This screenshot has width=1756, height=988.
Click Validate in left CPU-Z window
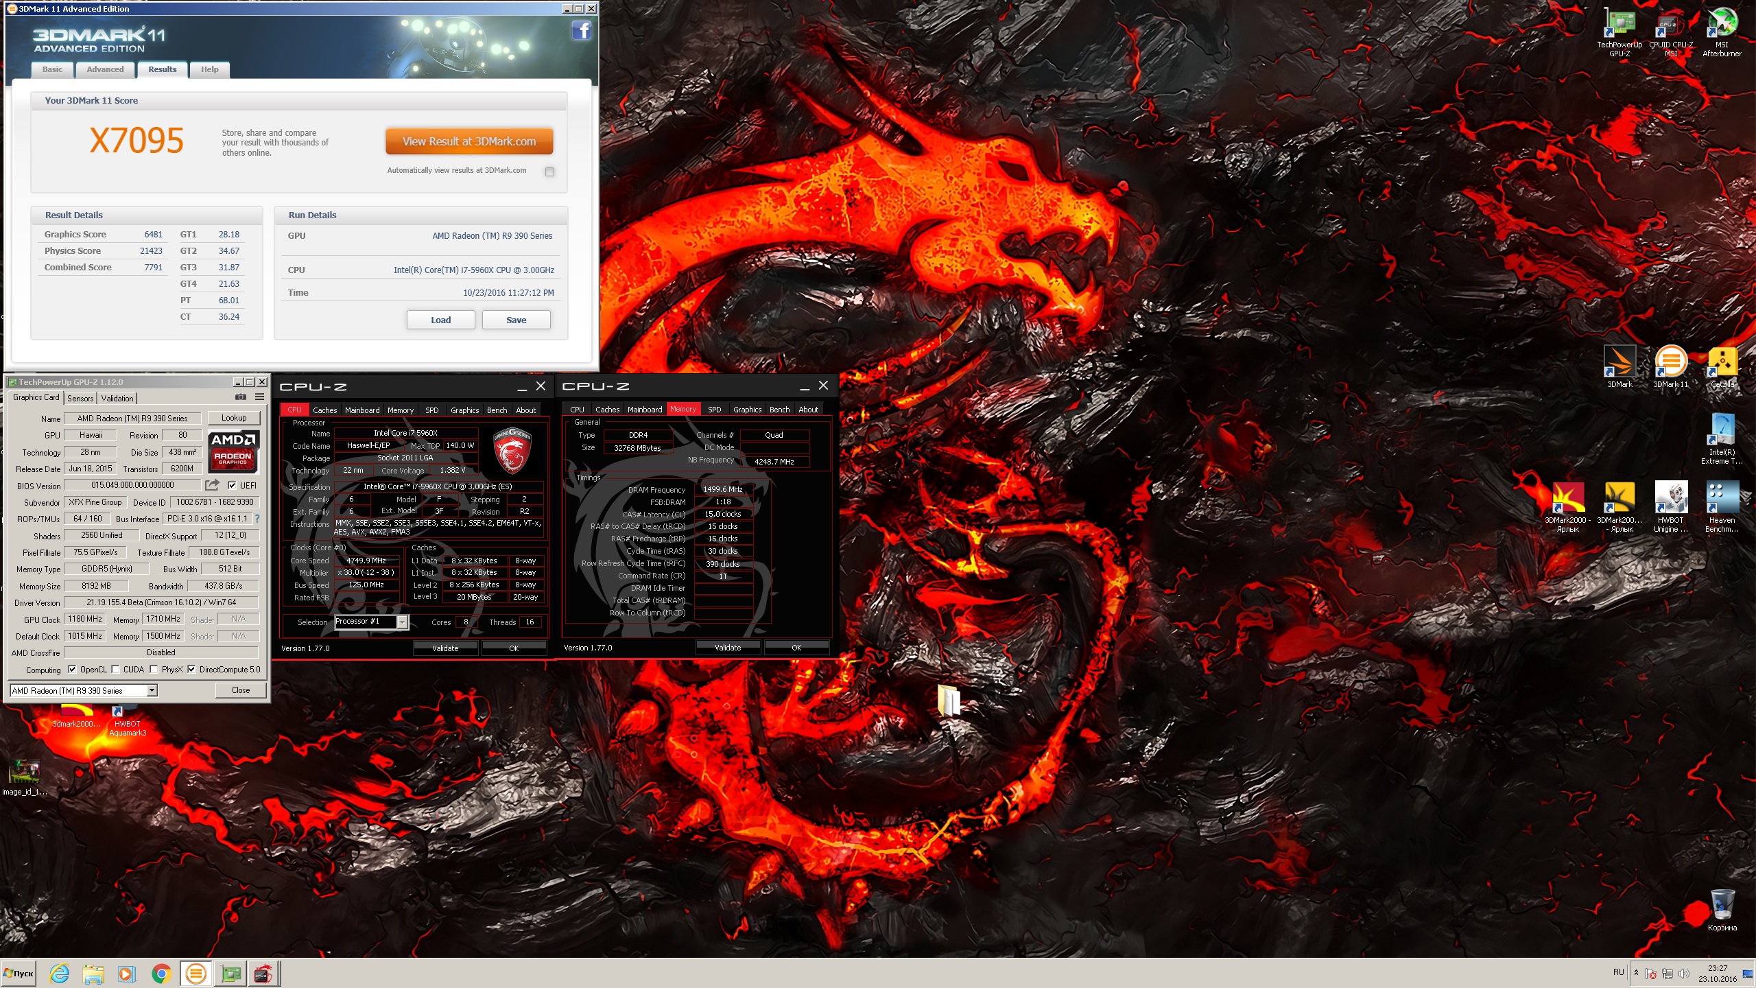coord(445,648)
